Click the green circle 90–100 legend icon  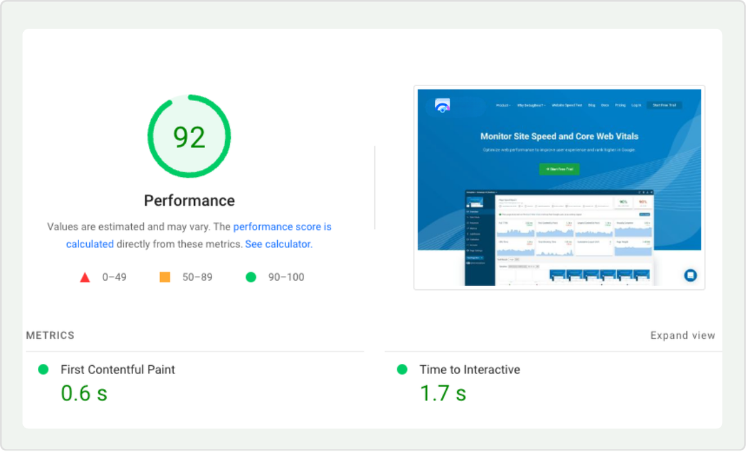251,277
